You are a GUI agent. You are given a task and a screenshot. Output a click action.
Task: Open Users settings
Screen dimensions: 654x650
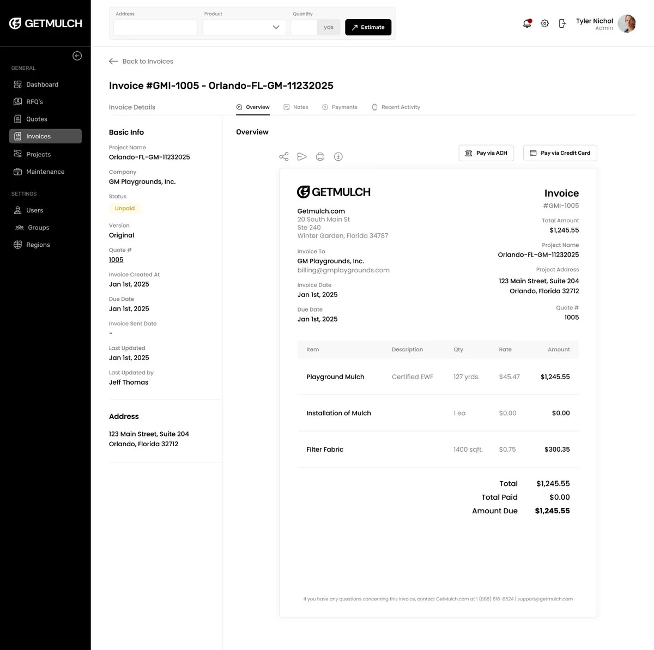(x=45, y=210)
